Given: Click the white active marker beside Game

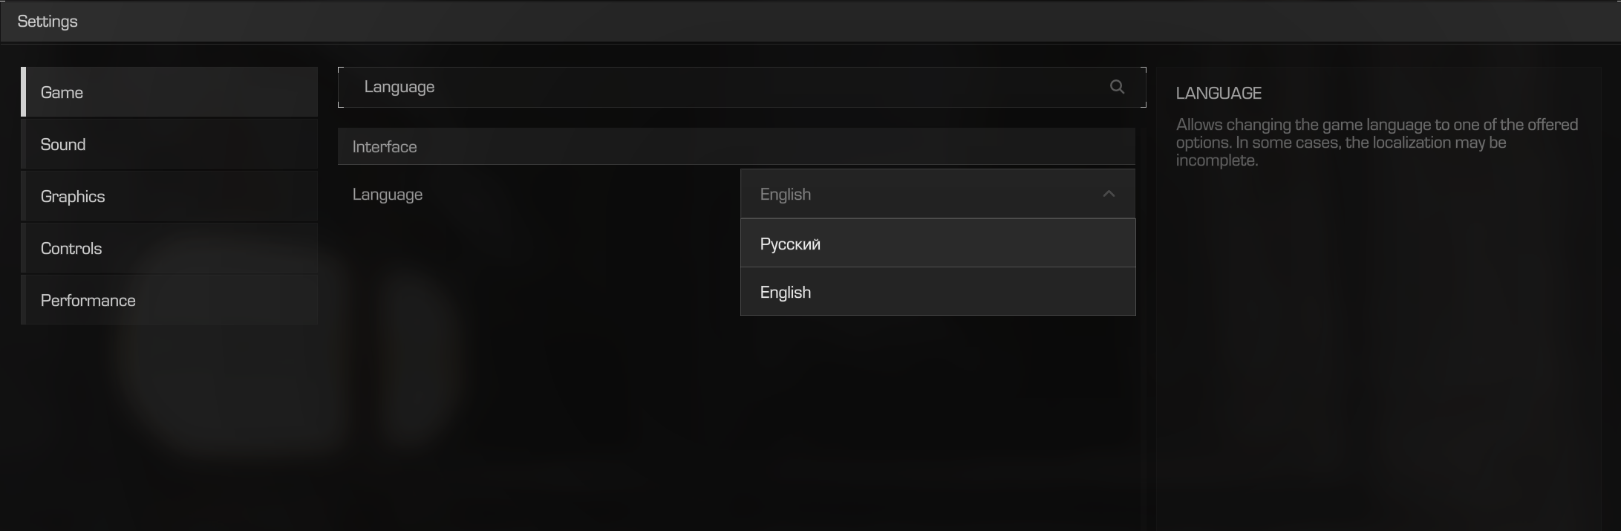Looking at the screenshot, I should click(24, 92).
